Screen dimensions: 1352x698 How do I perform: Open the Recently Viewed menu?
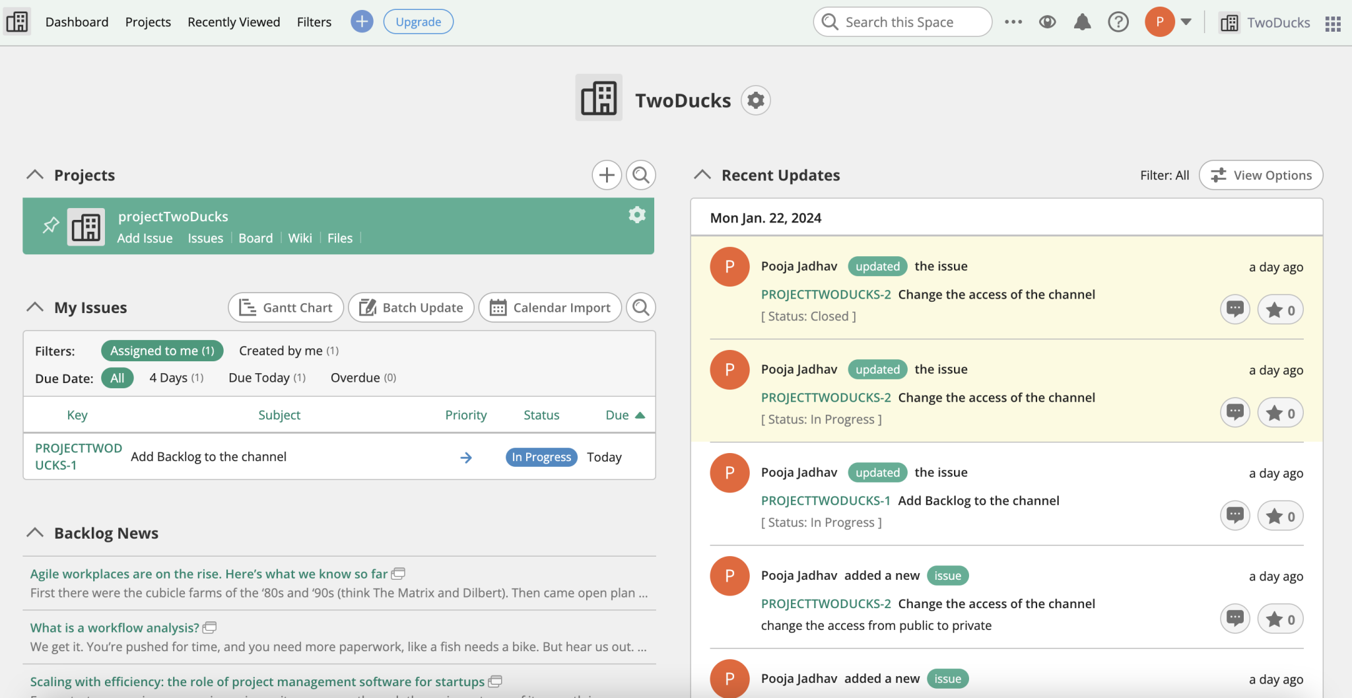coord(234,21)
